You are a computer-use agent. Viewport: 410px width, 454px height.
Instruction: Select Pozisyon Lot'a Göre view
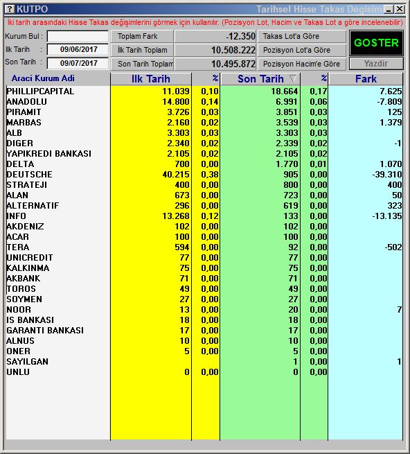click(x=302, y=50)
